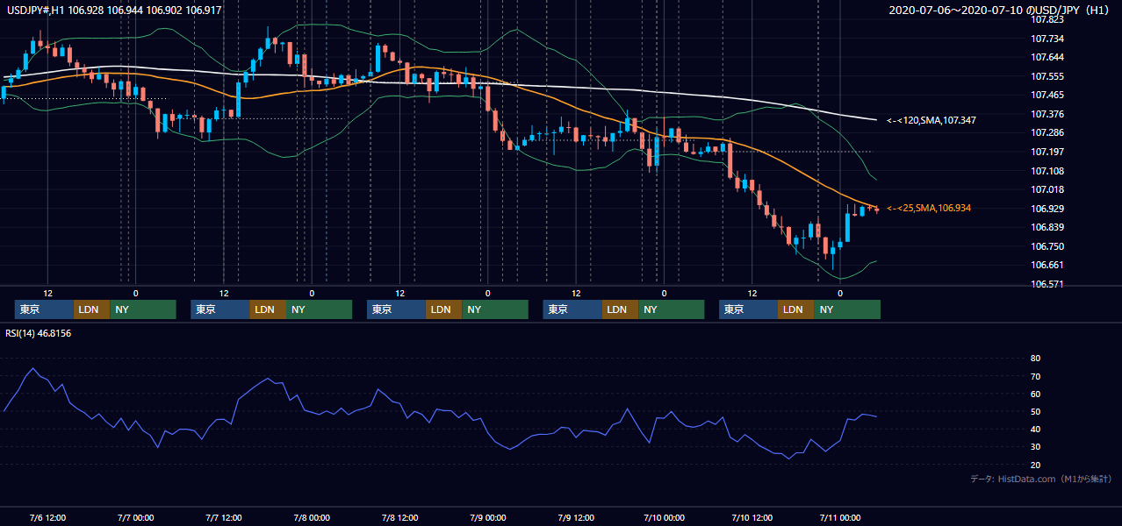1122x526 pixels.
Task: Click price axis label 107.197
Action: pyautogui.click(x=1047, y=152)
